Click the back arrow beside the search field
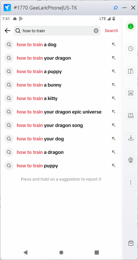The image size is (138, 260). 7,31
